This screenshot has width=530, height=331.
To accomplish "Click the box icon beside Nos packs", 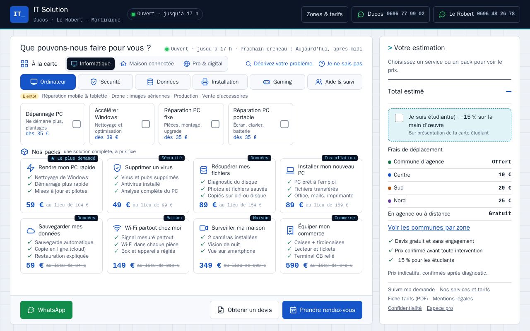I will click(24, 152).
